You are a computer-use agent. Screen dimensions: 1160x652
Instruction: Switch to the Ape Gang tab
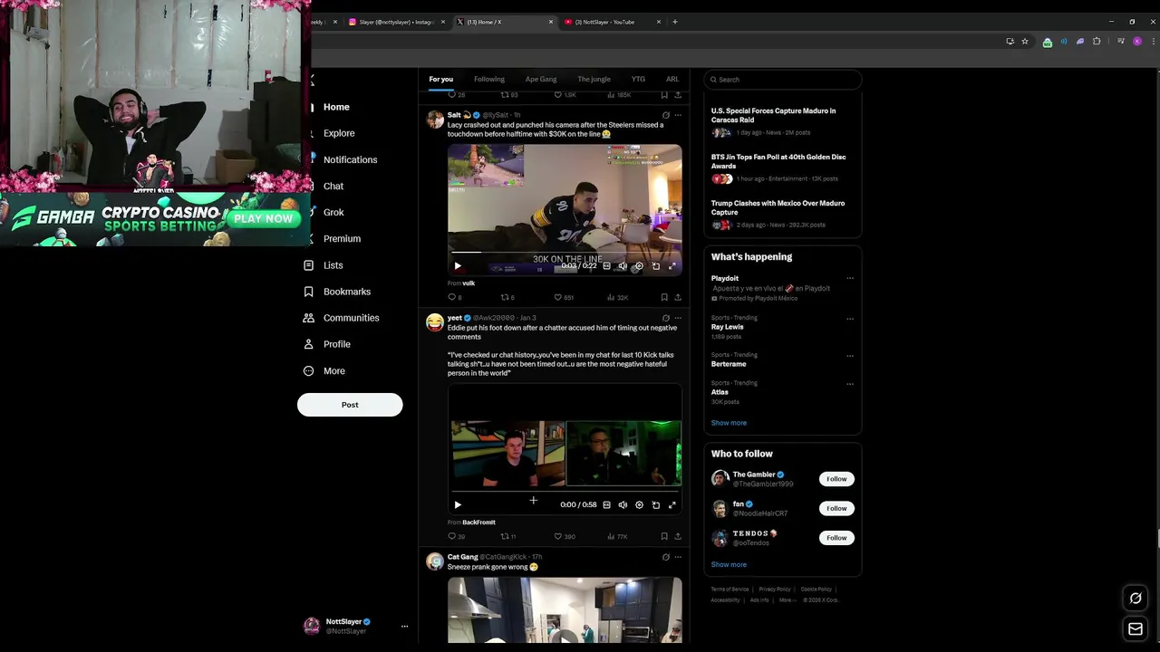541,79
